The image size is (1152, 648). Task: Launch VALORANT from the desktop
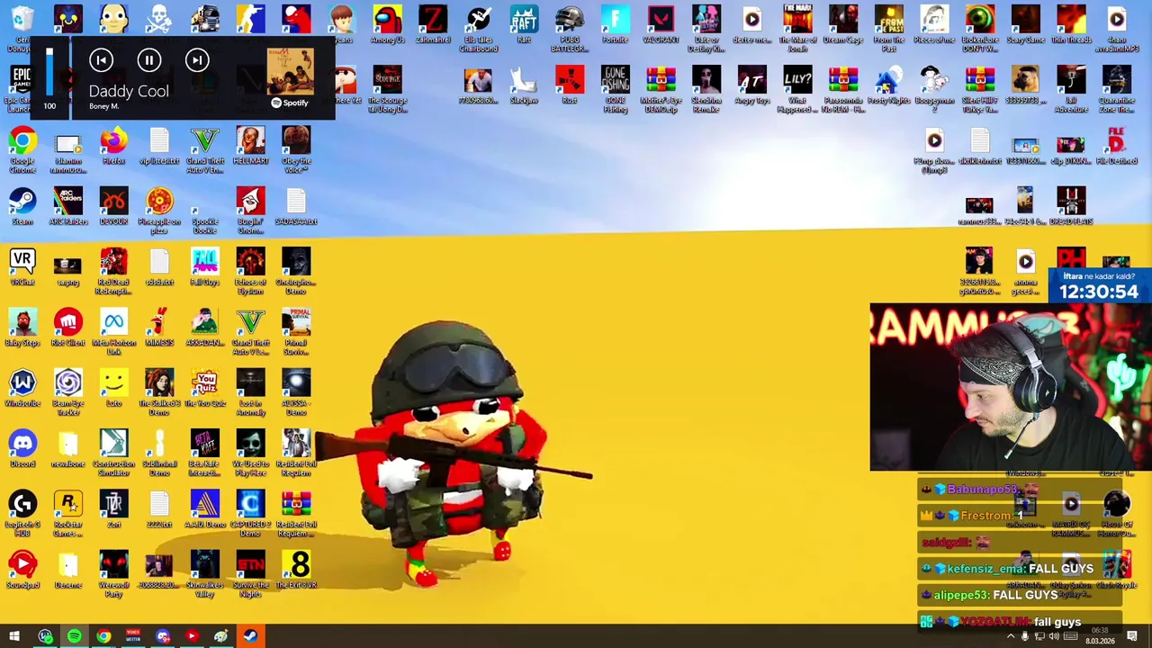(x=661, y=25)
